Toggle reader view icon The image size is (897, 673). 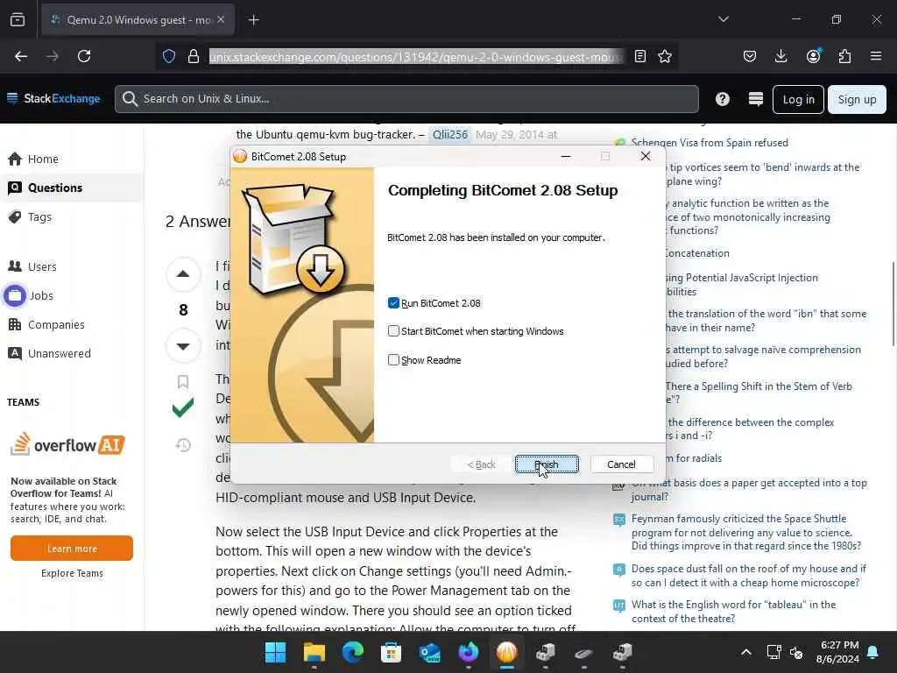640,56
